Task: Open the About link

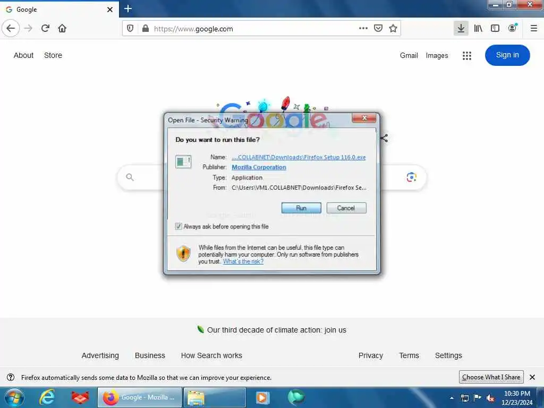Action: point(23,55)
